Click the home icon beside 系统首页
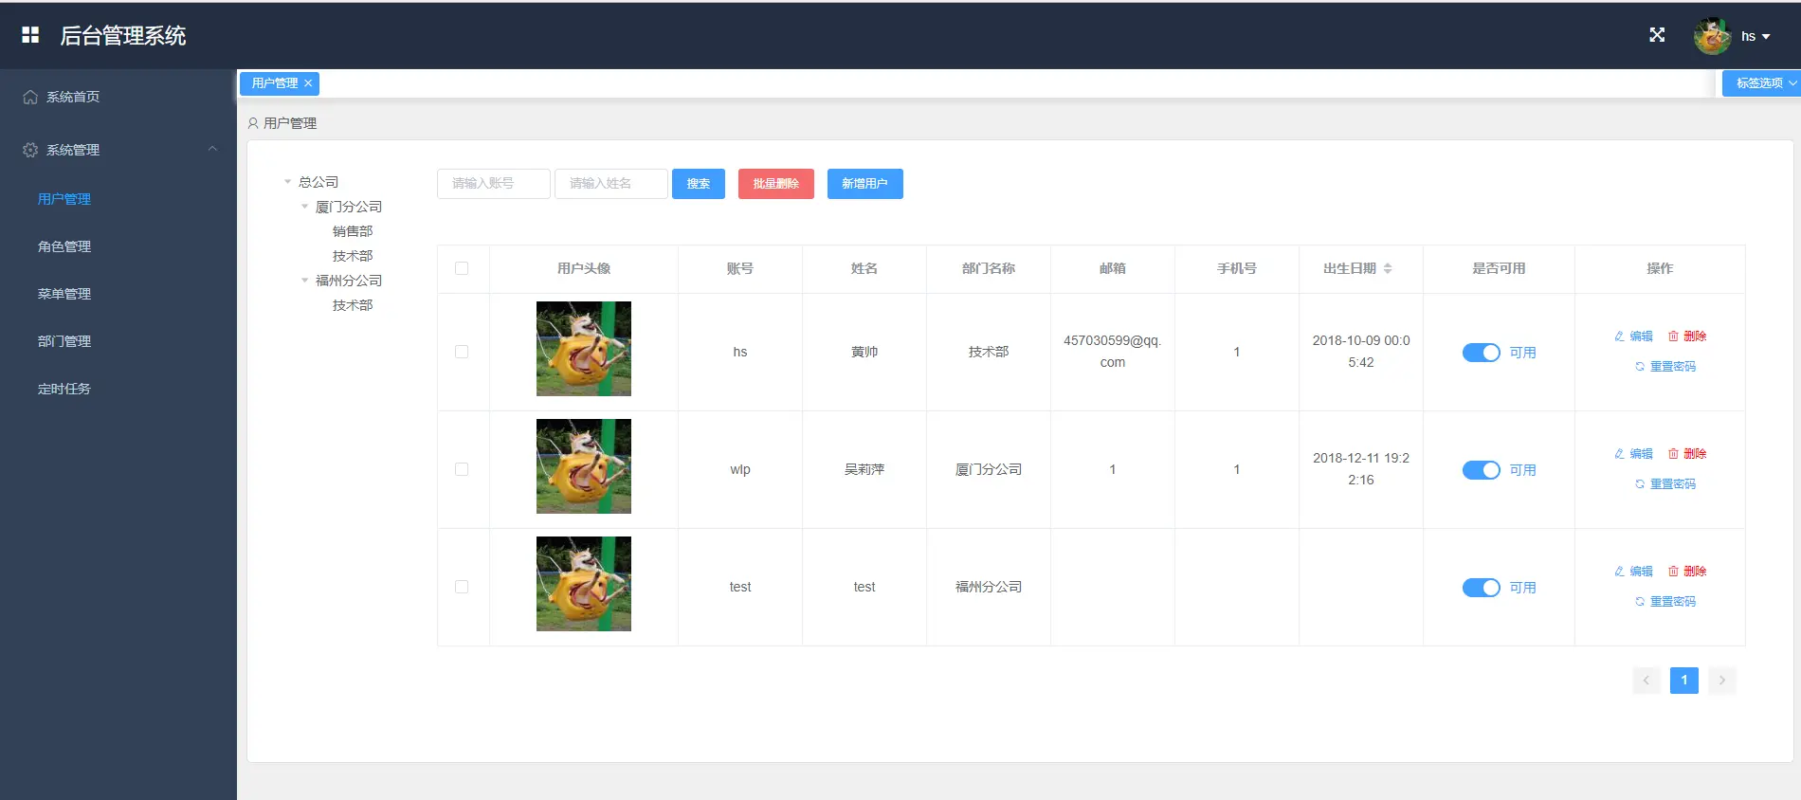This screenshot has width=1801, height=800. (x=30, y=97)
